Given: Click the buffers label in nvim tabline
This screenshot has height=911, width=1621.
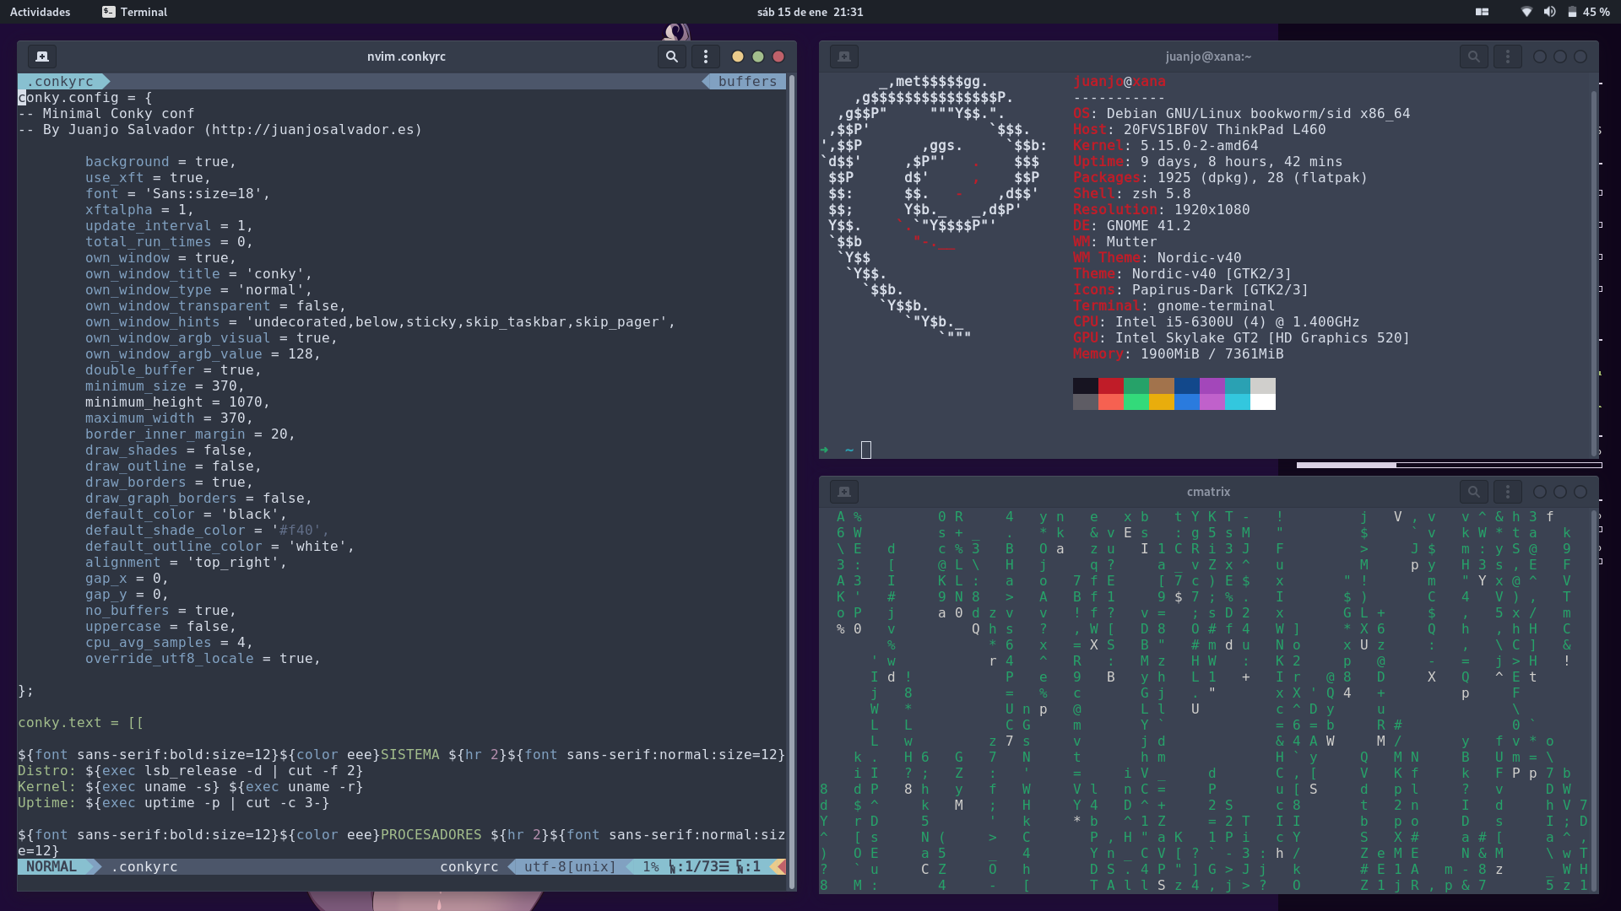Looking at the screenshot, I should coord(746,81).
